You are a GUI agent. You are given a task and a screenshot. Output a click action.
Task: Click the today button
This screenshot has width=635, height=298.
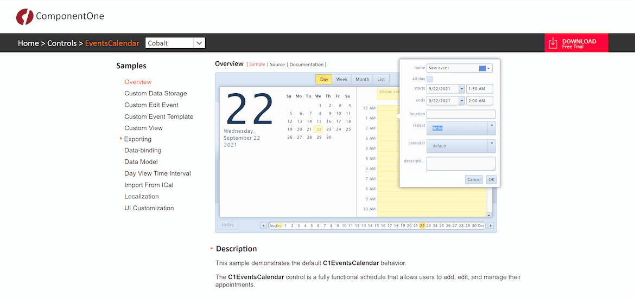tap(227, 225)
